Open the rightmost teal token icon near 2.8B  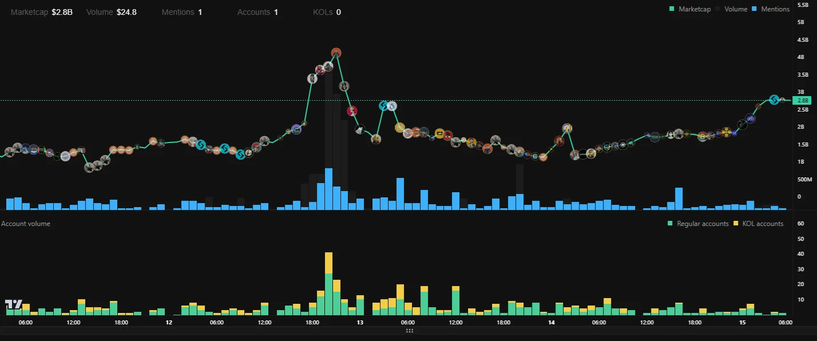tap(774, 99)
